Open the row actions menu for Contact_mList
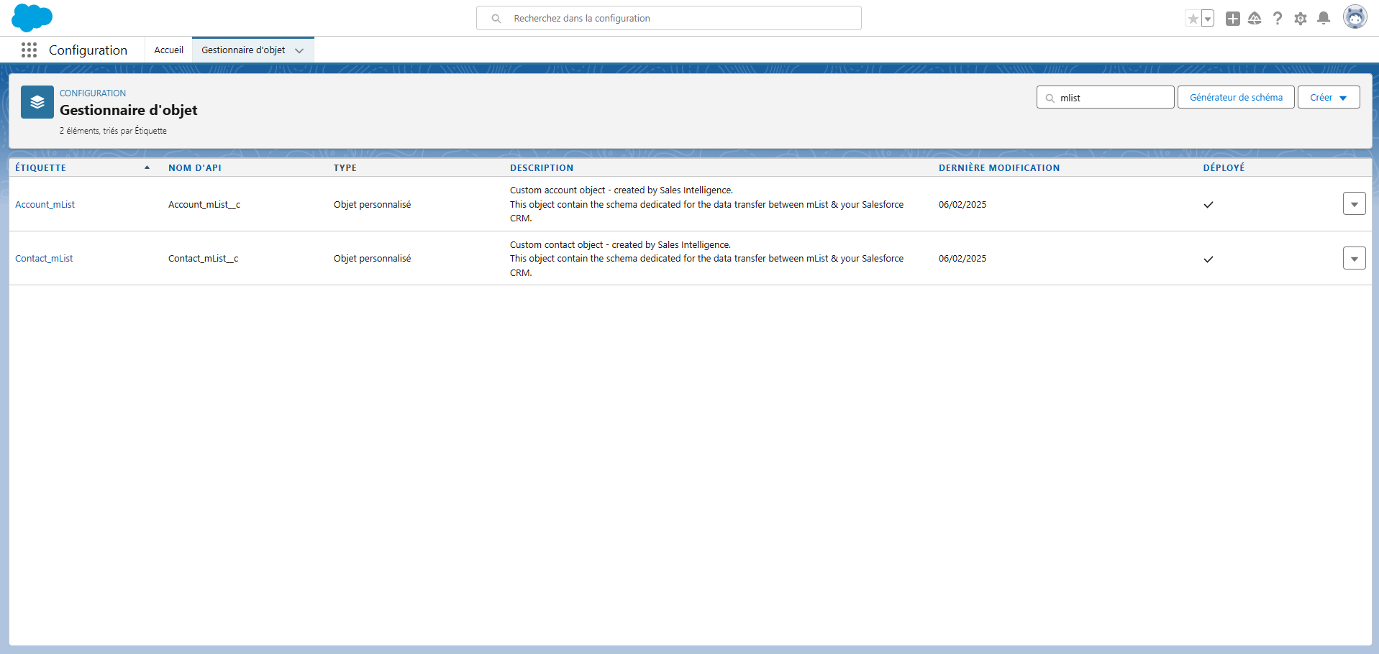This screenshot has height=654, width=1379. pos(1355,258)
